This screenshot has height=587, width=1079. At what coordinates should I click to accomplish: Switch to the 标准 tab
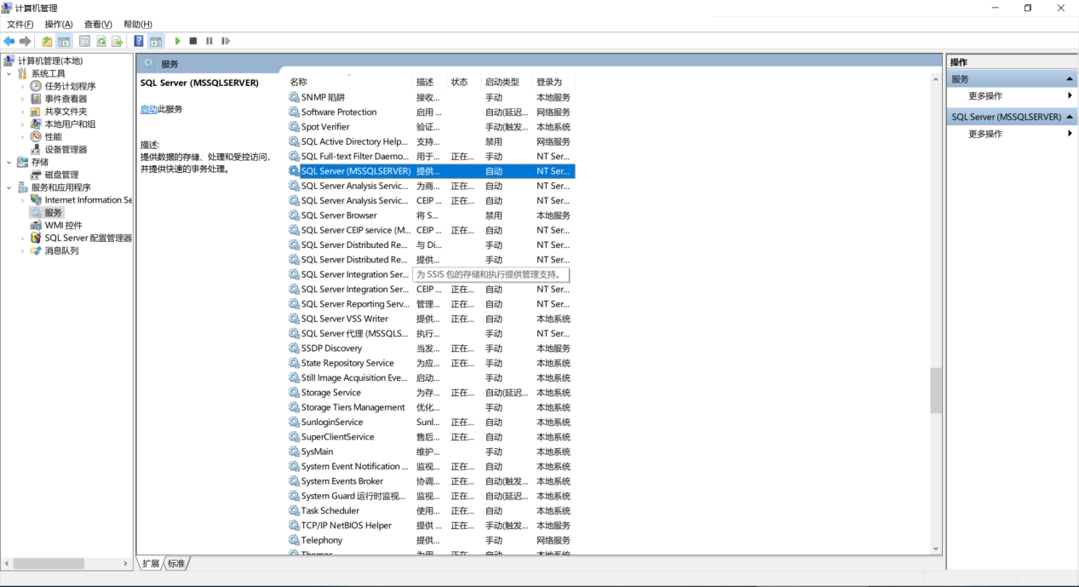coord(176,563)
